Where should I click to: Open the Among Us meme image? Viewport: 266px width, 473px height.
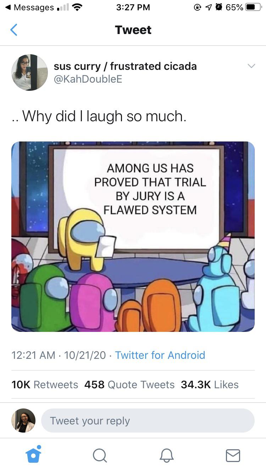[x=133, y=236]
